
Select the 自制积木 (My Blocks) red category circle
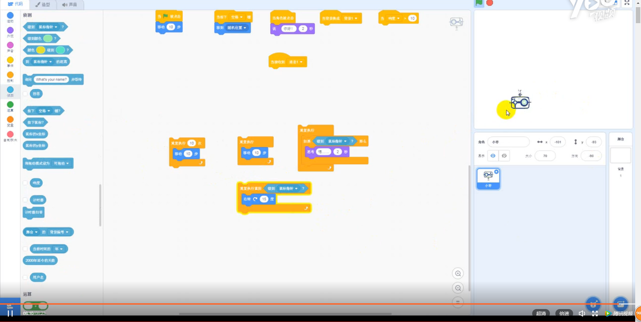pos(10,134)
